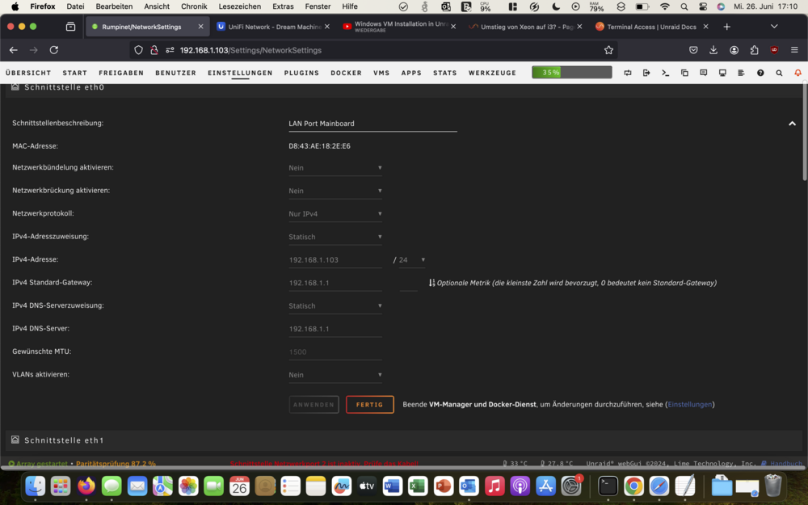
Task: Click the Pocket save icon in Firefox toolbar
Action: click(693, 50)
